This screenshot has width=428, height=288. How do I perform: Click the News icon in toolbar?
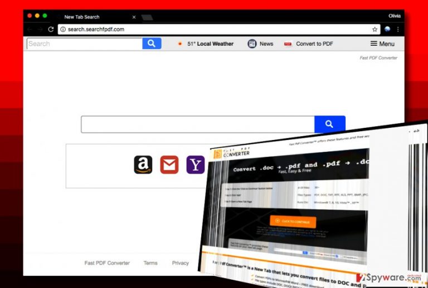(252, 44)
